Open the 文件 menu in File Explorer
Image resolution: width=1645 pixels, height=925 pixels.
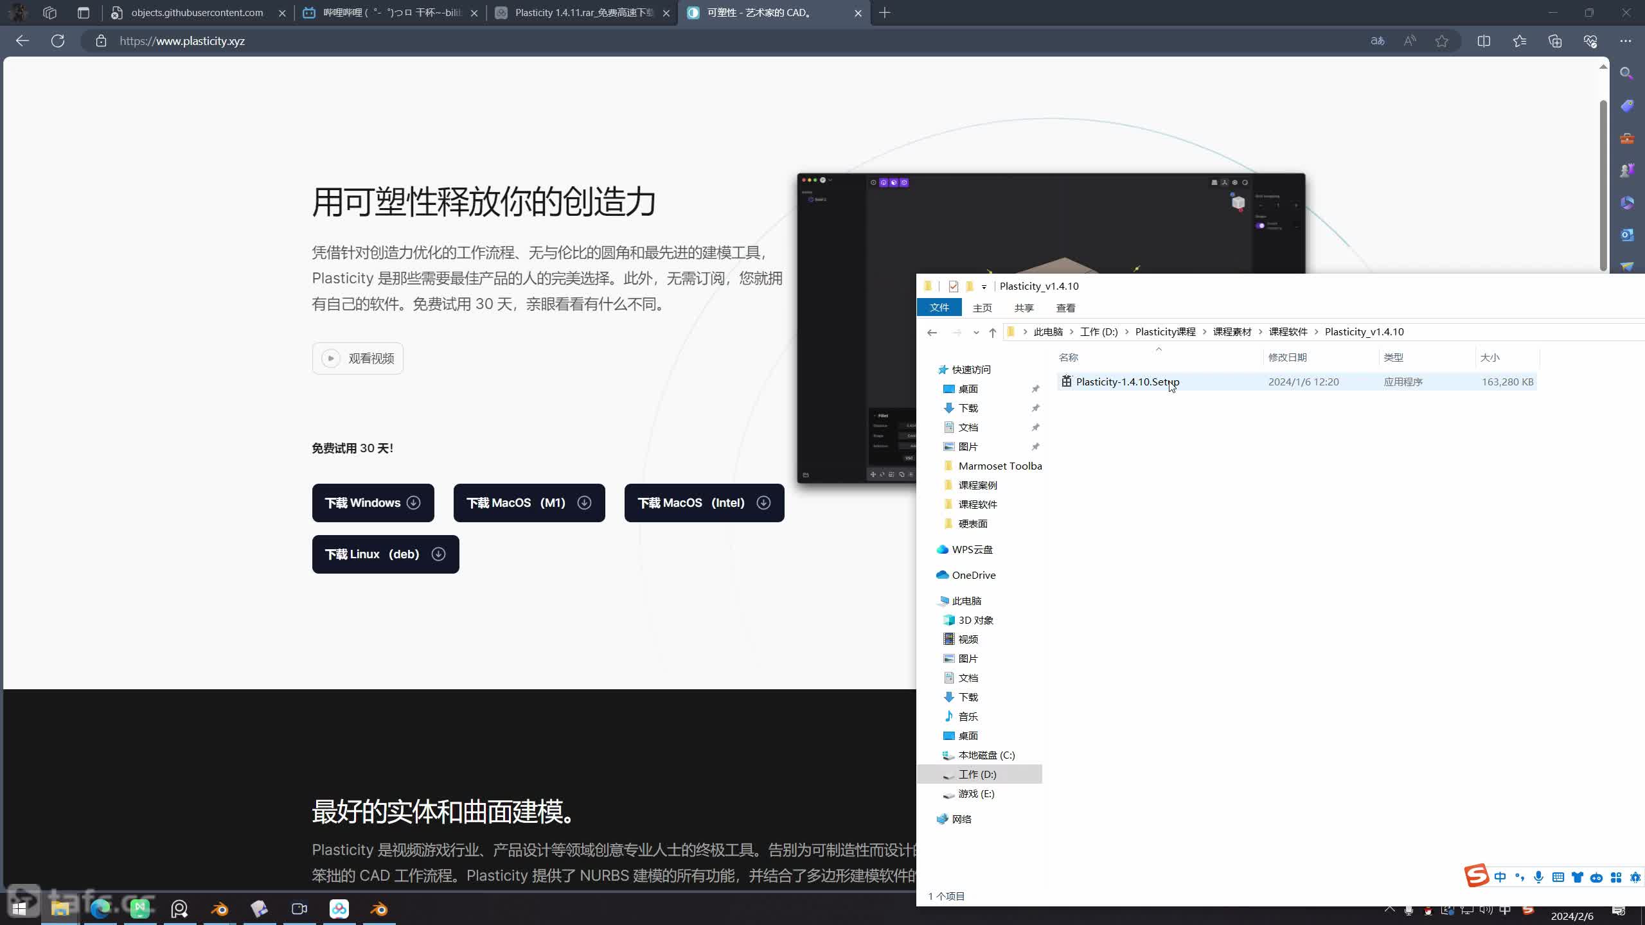[939, 308]
